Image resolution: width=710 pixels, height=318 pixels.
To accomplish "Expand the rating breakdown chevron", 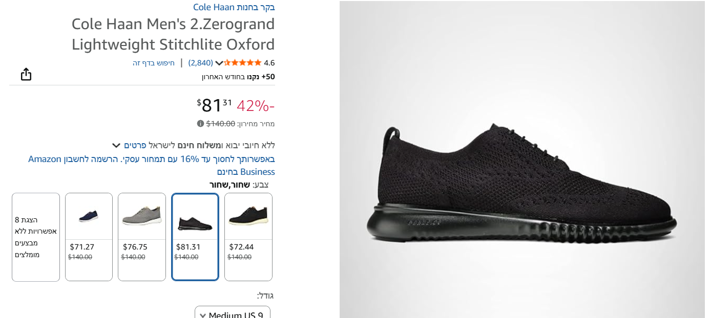I will point(219,63).
